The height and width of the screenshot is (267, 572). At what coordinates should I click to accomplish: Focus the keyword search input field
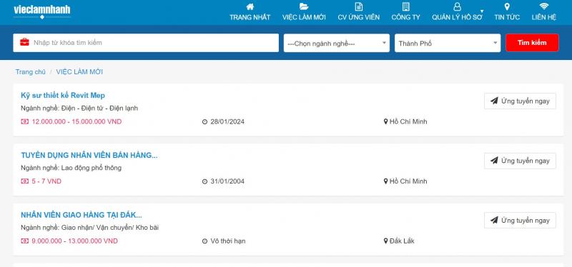[x=146, y=43]
